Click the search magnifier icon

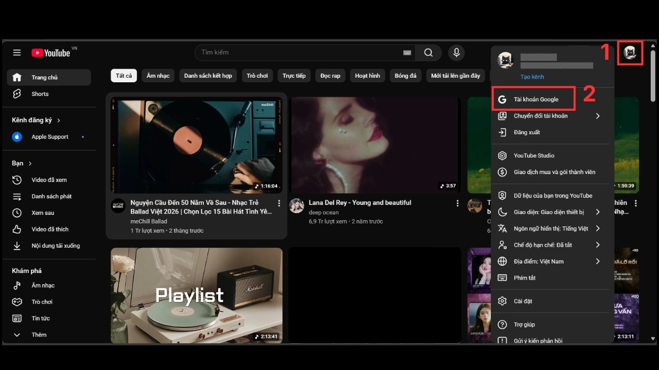428,53
